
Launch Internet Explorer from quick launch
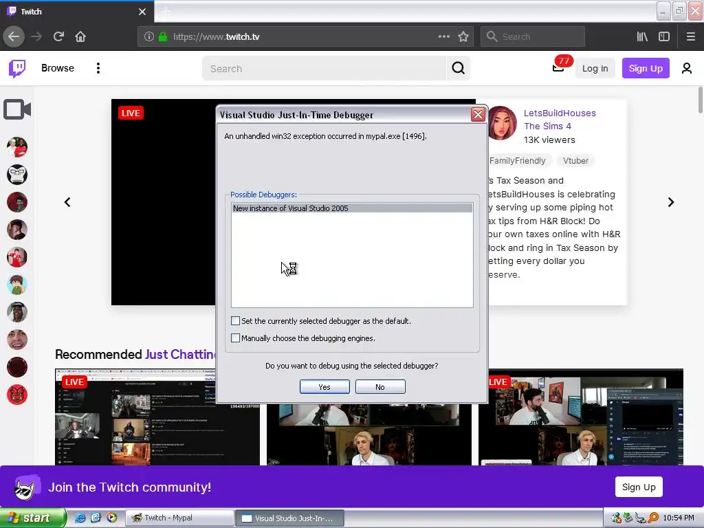80,518
